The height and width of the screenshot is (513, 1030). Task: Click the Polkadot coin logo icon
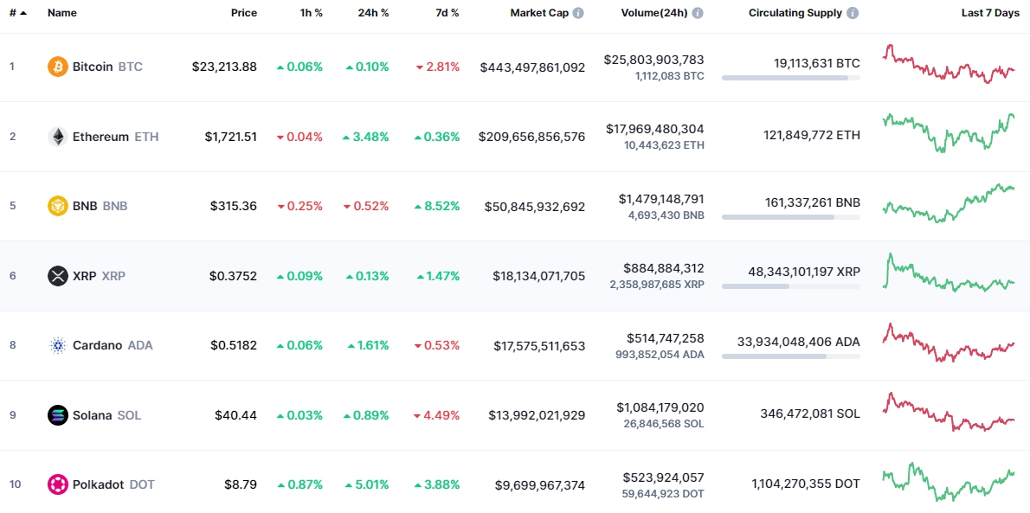(x=58, y=484)
